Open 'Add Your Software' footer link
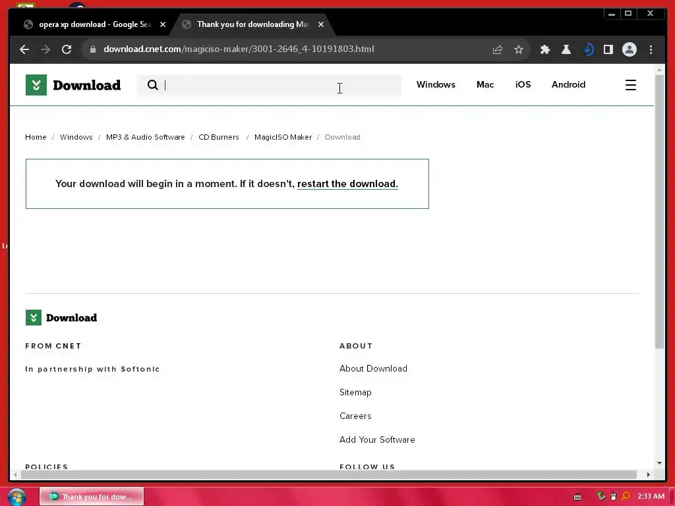Screen dimensions: 675x506 (377, 439)
